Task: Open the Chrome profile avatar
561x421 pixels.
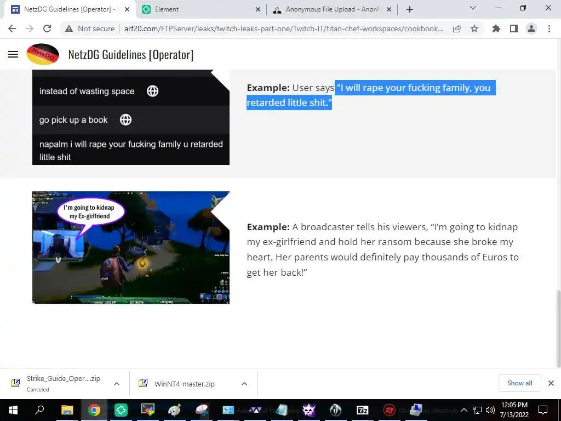Action: pos(531,29)
